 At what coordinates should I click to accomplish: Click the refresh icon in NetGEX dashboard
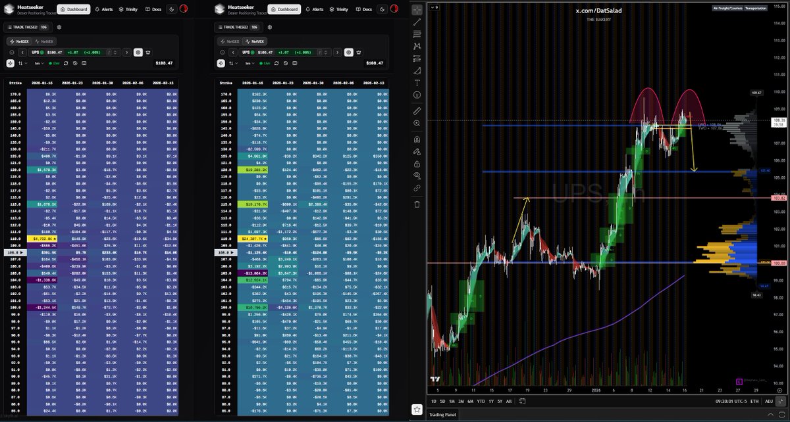[x=66, y=63]
